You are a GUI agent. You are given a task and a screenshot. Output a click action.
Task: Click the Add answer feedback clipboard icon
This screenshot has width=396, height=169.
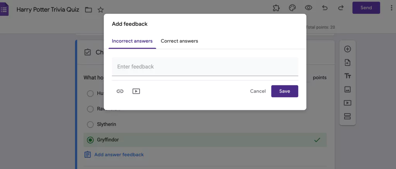tap(87, 155)
